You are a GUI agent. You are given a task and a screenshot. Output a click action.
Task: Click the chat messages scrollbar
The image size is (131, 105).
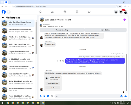tap(127, 73)
